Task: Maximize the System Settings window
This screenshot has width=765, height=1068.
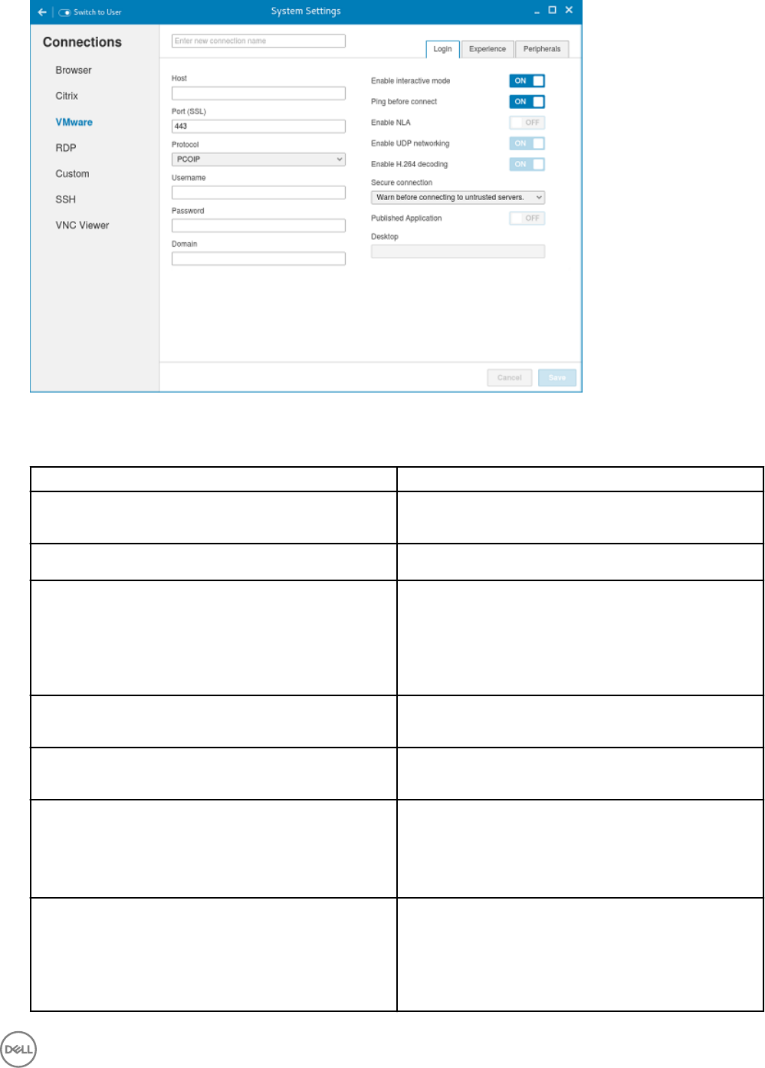Action: click(552, 11)
